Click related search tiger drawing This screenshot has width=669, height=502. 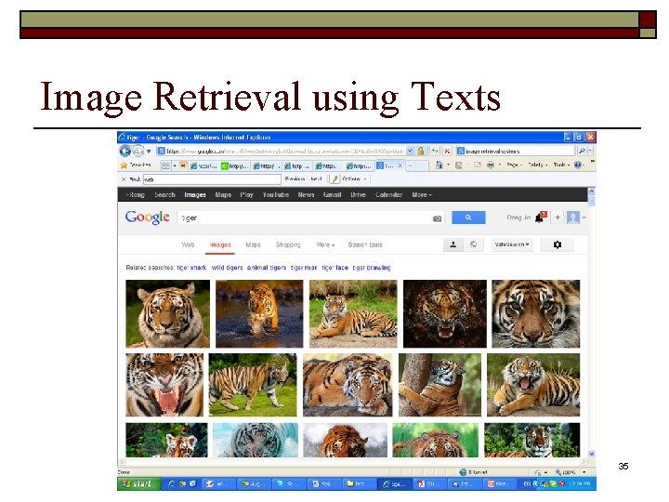tap(372, 268)
